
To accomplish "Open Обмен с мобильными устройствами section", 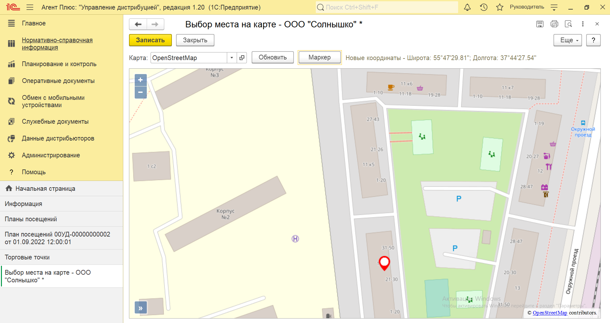I will (x=53, y=101).
